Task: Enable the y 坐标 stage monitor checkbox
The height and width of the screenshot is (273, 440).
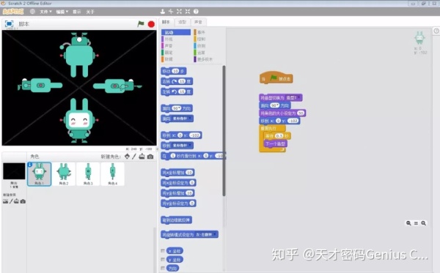Action: pyautogui.click(x=163, y=260)
